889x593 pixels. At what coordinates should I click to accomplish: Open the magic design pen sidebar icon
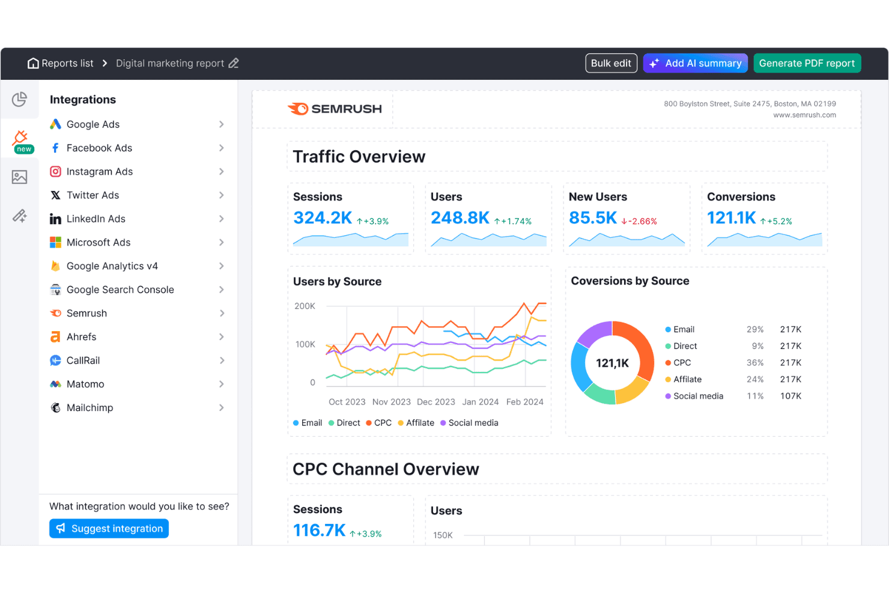click(x=20, y=216)
